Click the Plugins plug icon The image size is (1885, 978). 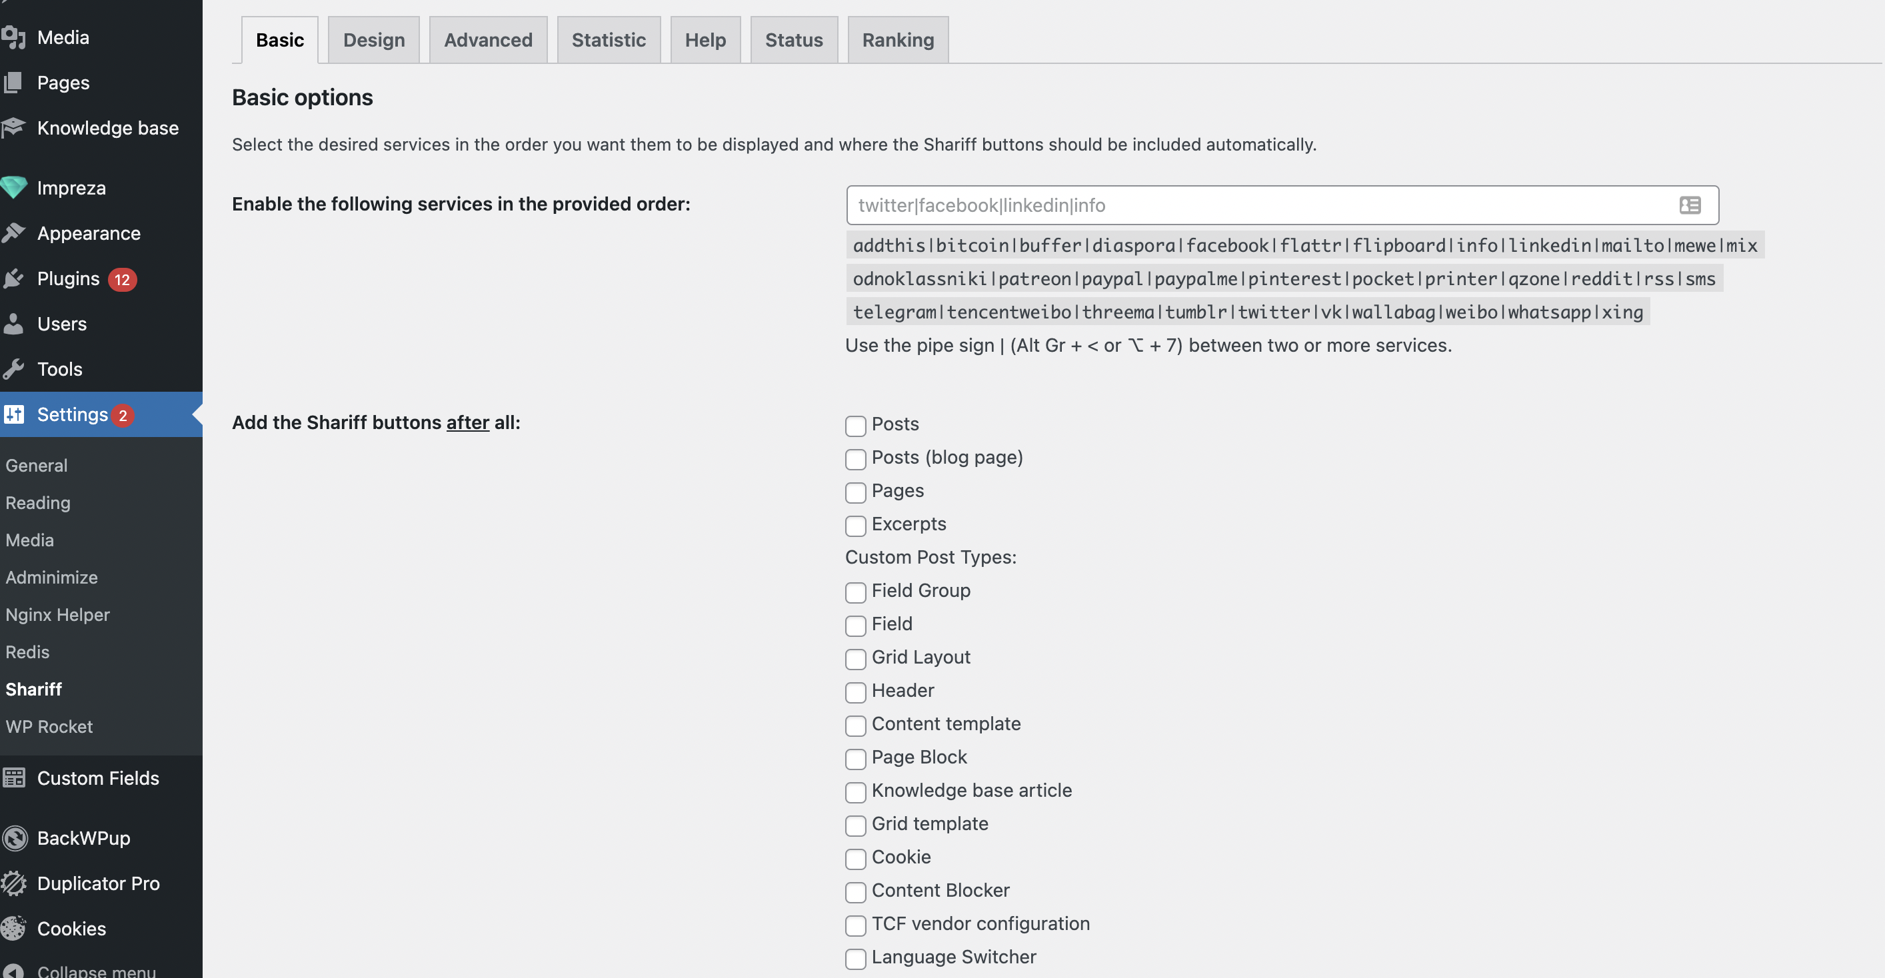click(x=13, y=278)
